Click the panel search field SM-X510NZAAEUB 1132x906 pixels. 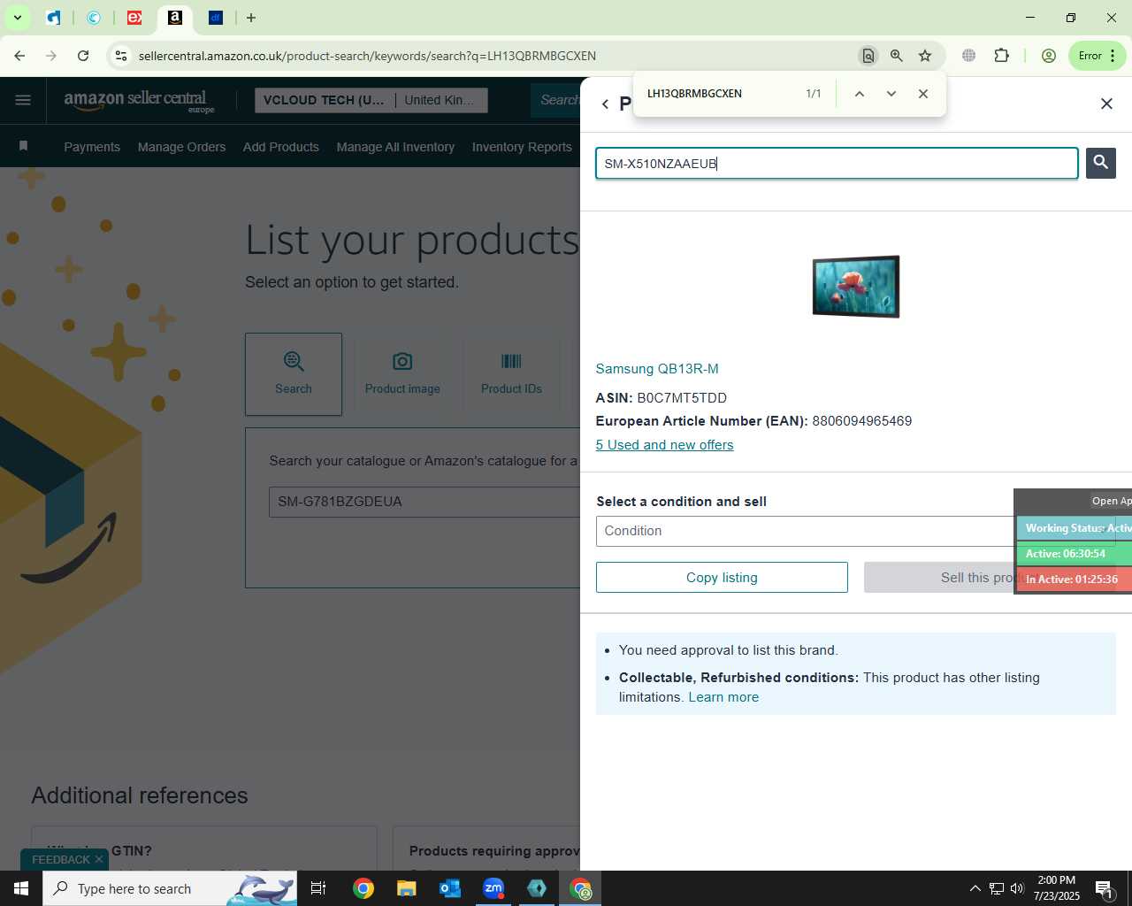point(837,164)
